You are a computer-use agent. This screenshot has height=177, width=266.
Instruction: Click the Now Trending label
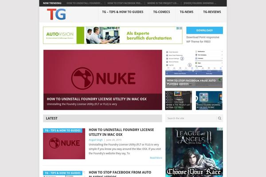tap(52, 3)
